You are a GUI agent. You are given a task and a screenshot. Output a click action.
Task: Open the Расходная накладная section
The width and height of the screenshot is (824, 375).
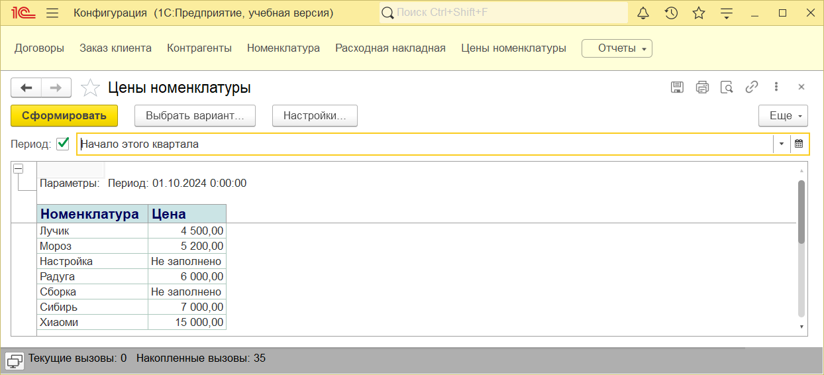coord(390,48)
